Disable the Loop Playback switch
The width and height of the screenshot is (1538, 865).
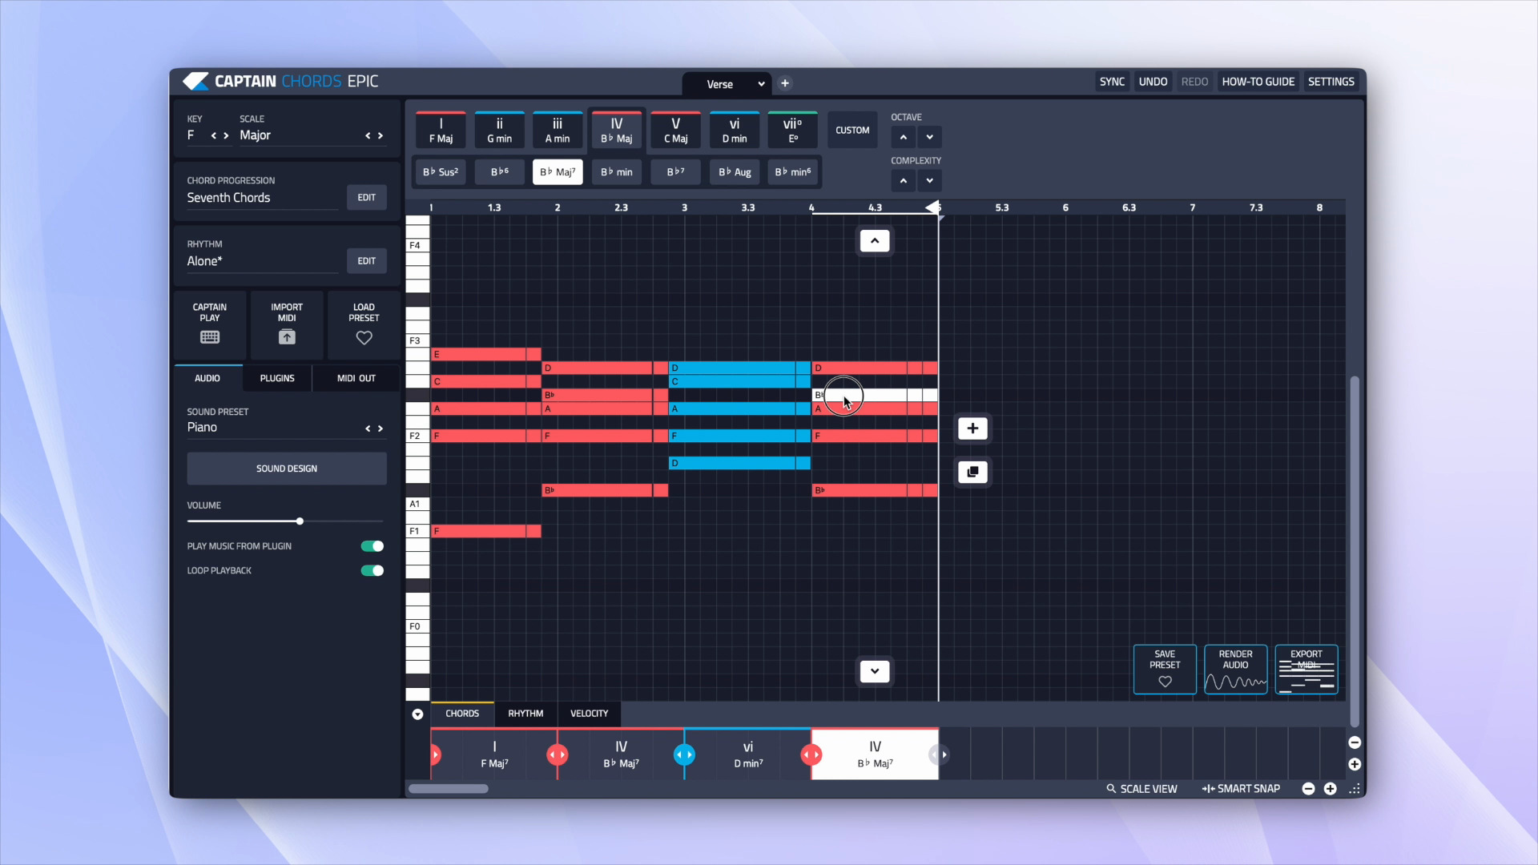(x=372, y=570)
